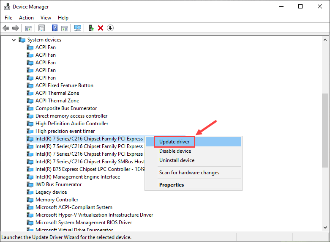Open the Action menu
Image resolution: width=330 pixels, height=242 pixels.
26,18
